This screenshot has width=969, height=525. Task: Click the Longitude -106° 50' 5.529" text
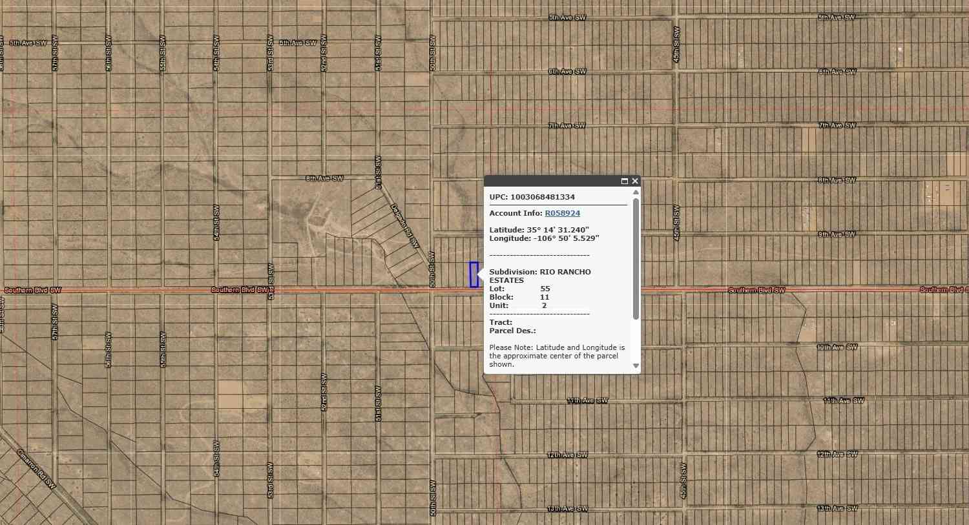coord(544,238)
